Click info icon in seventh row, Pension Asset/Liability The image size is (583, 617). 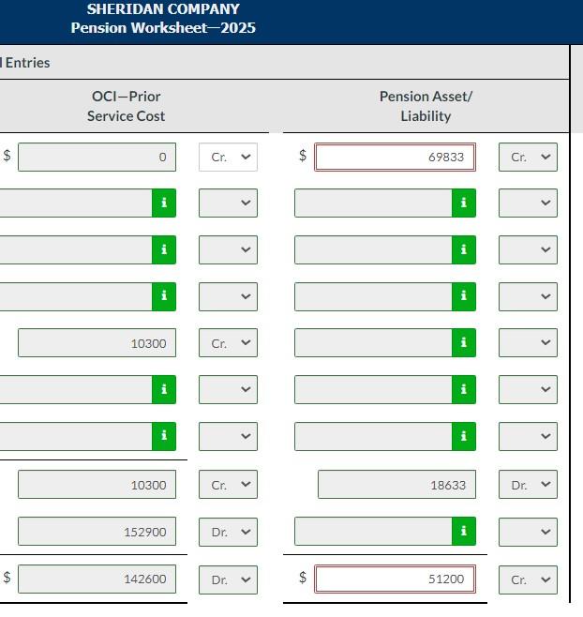[464, 436]
